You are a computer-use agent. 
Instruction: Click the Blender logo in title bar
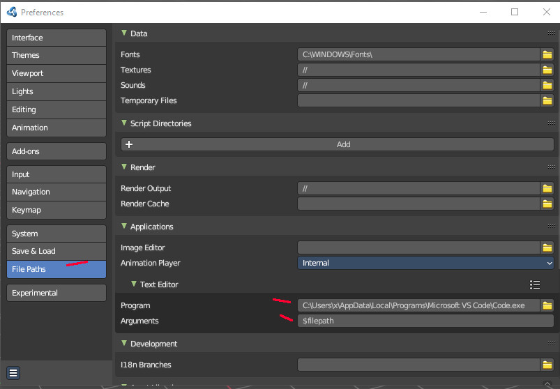click(12, 12)
